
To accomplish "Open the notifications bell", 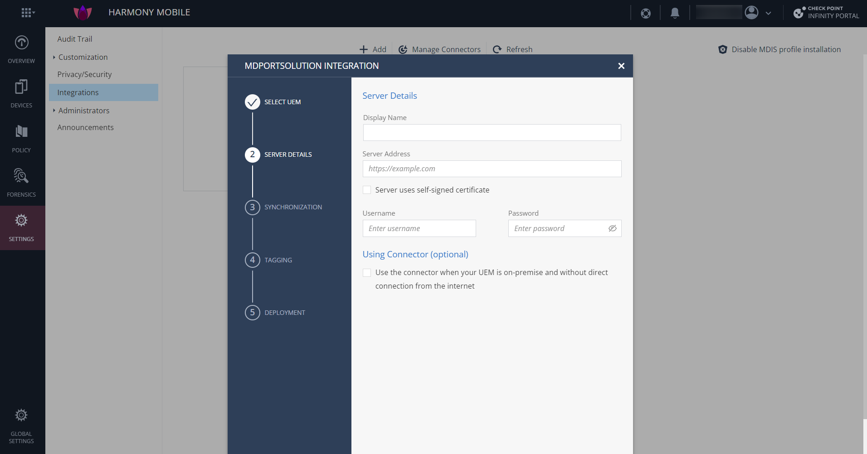I will pos(675,13).
